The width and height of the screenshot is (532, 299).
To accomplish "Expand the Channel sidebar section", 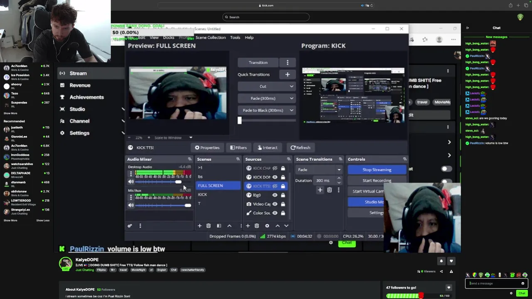I will click(x=123, y=121).
